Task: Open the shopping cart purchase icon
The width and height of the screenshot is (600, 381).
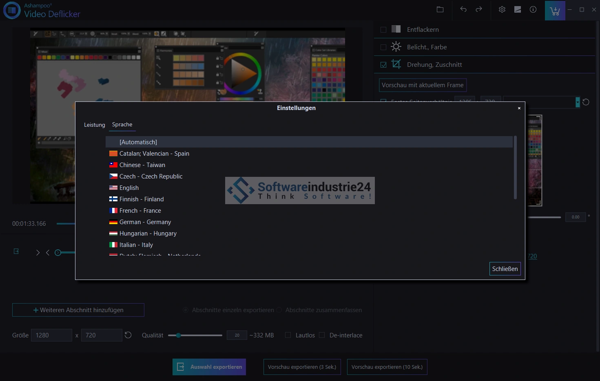Action: tap(555, 11)
